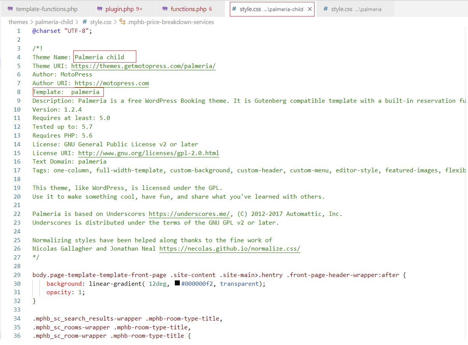Open themes.getmotopress.com/palmeria link
The image size is (468, 345).
(144, 66)
